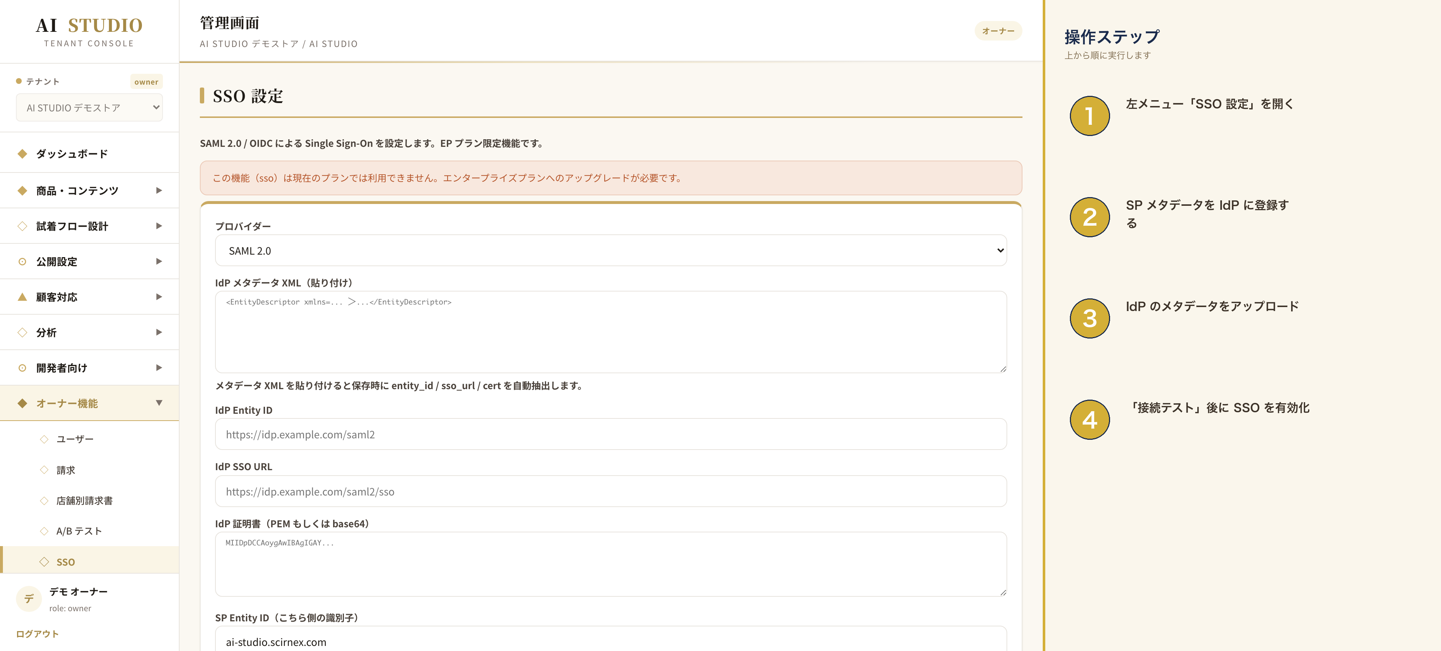Expand the 分析 section arrow
Screen dimensions: 1441x651
159,332
